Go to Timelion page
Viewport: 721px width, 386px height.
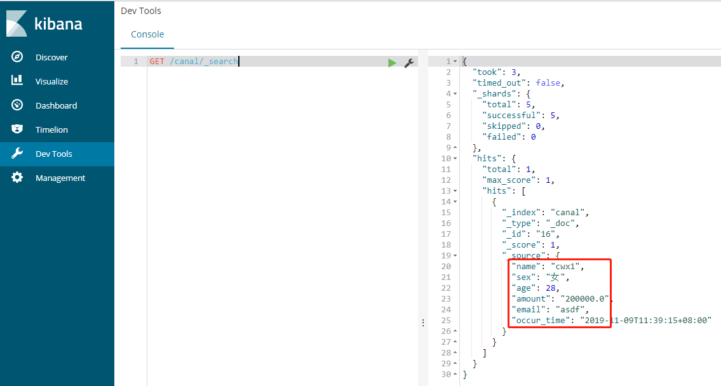51,130
